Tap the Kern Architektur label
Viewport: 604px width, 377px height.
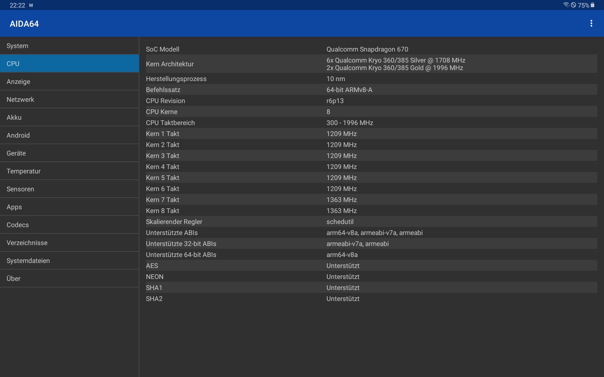(170, 64)
